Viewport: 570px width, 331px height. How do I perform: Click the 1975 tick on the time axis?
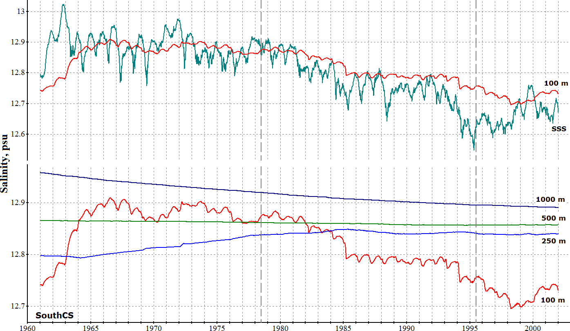coord(217,327)
